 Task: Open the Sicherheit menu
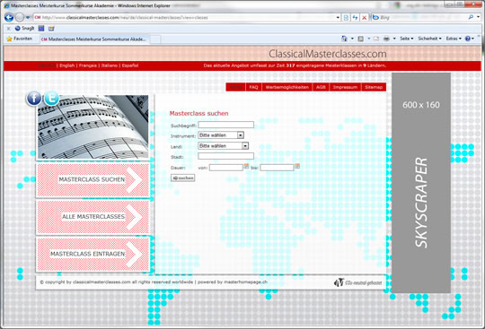(429, 39)
